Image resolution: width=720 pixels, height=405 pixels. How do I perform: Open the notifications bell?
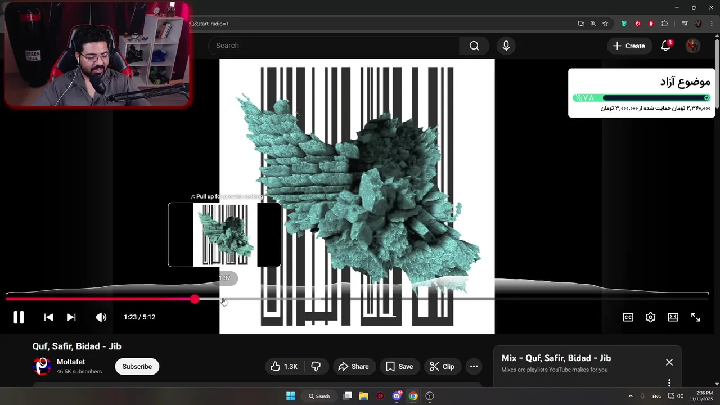[x=666, y=46]
